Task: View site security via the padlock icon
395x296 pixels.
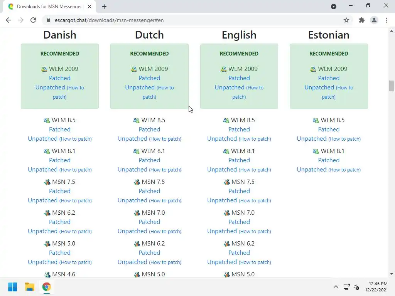Action: pyautogui.click(x=49, y=20)
